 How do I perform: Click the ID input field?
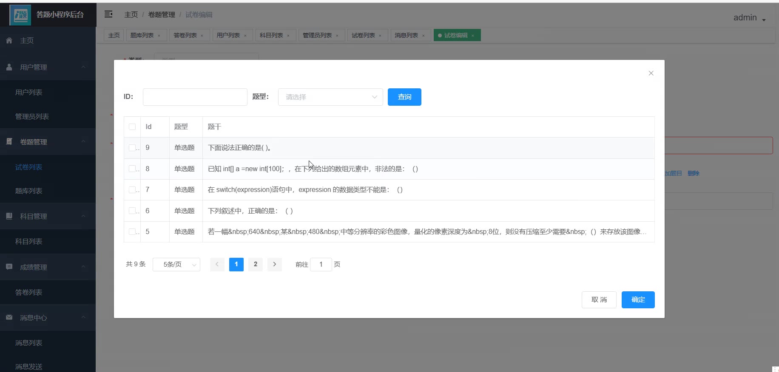195,97
